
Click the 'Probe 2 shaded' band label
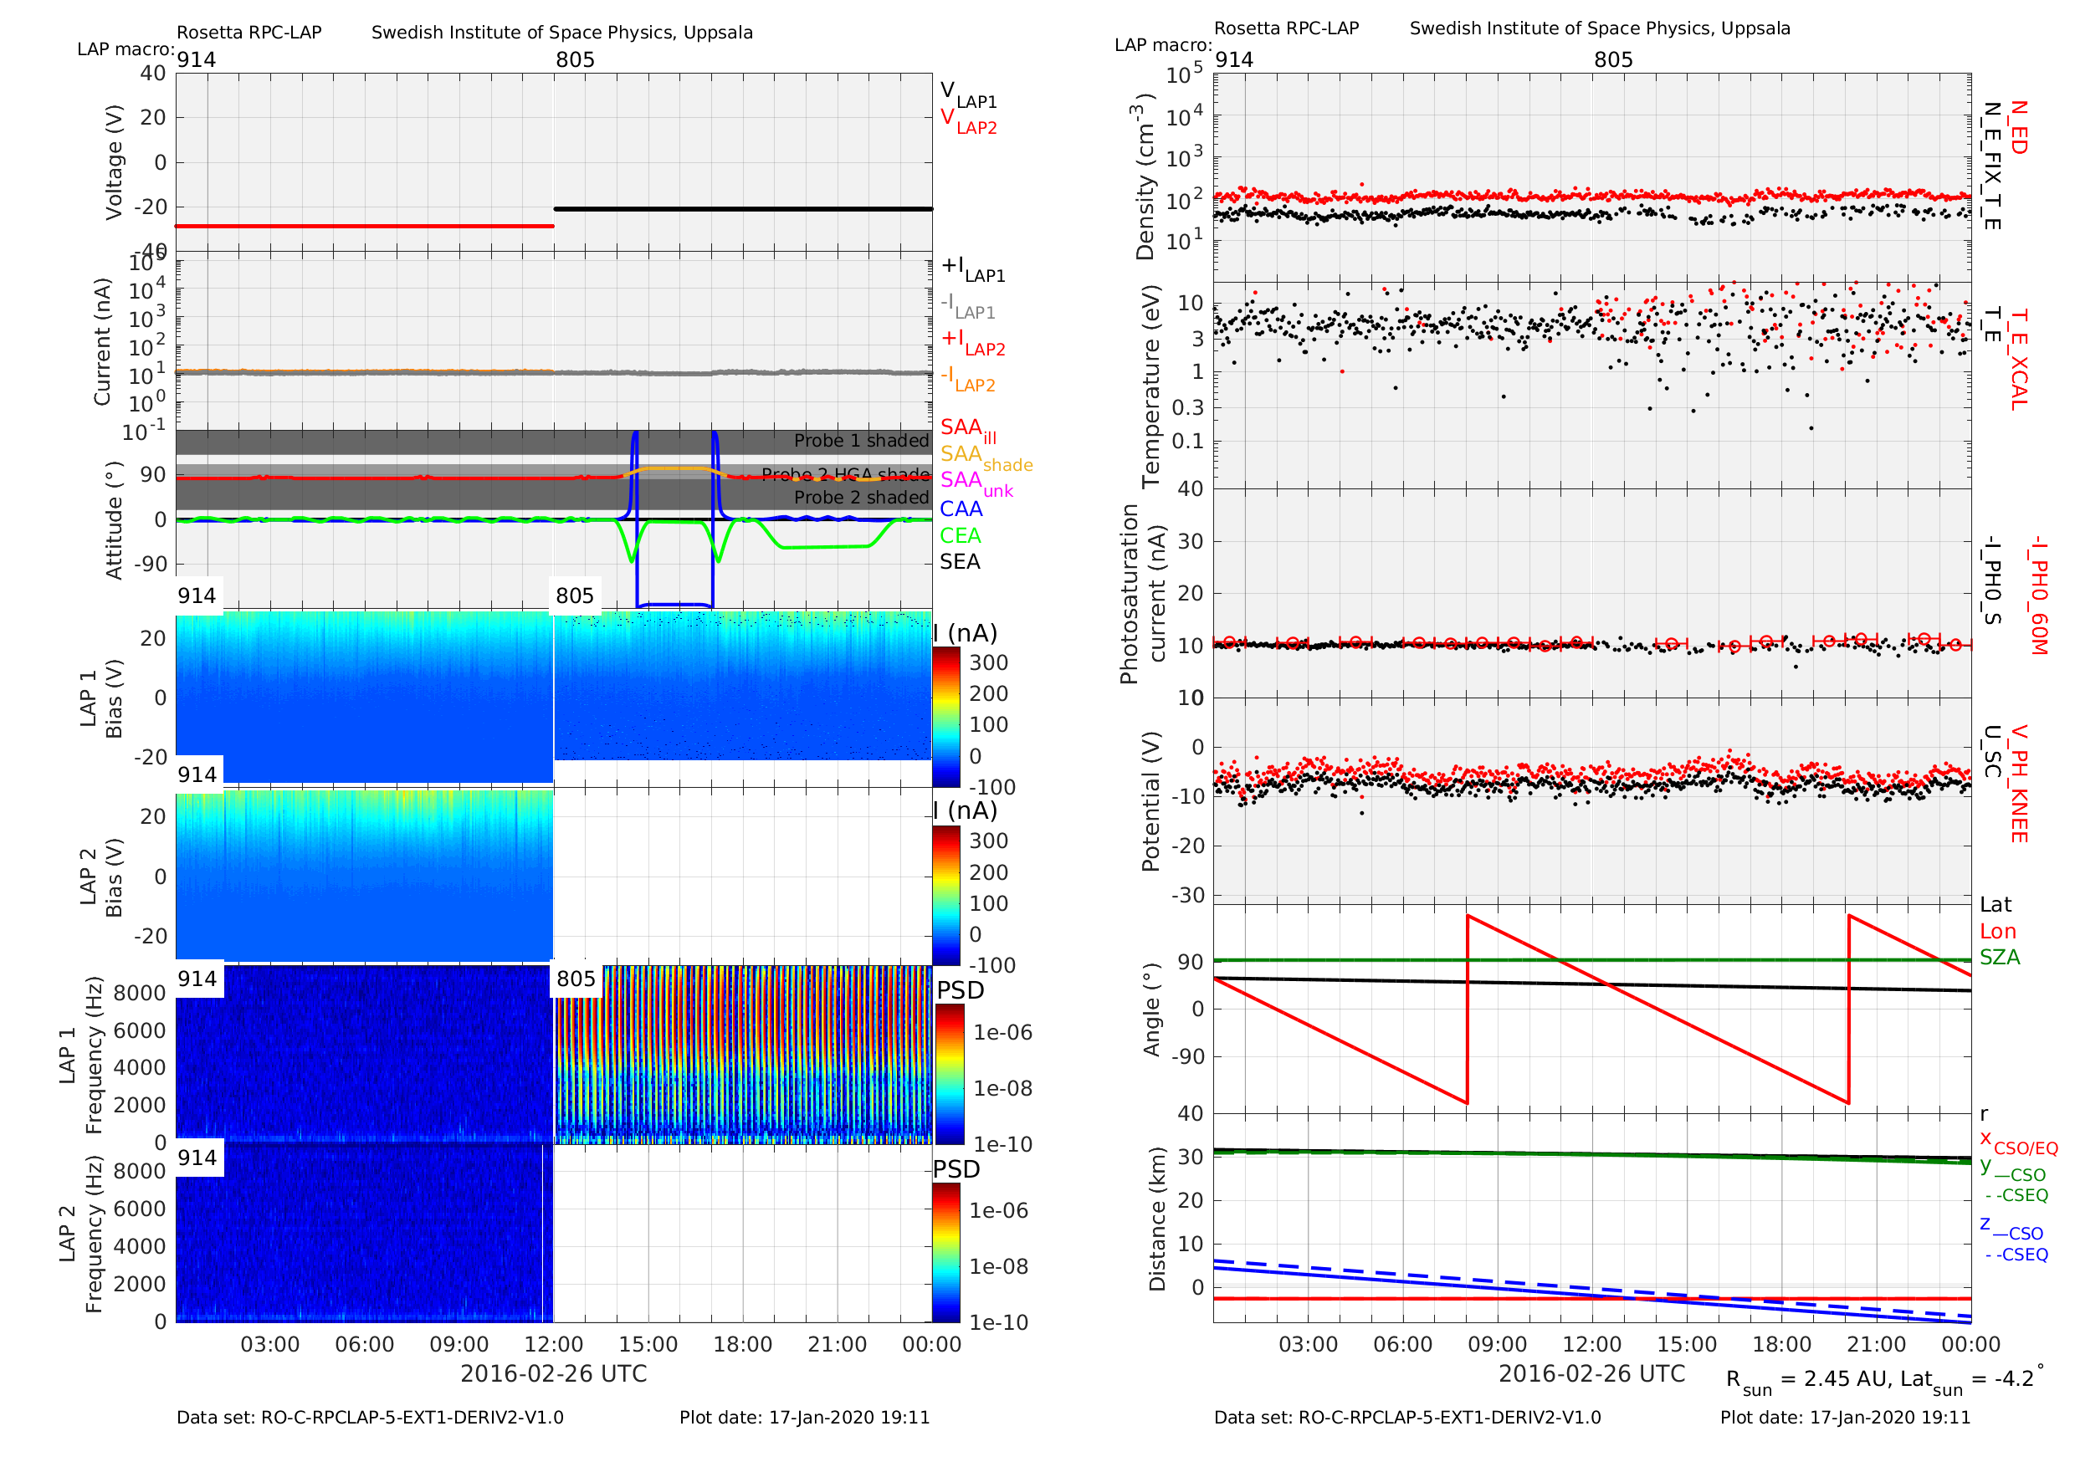pyautogui.click(x=861, y=498)
